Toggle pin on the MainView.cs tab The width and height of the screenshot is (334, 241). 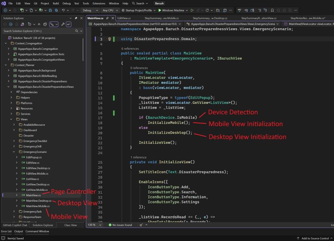tap(108, 18)
